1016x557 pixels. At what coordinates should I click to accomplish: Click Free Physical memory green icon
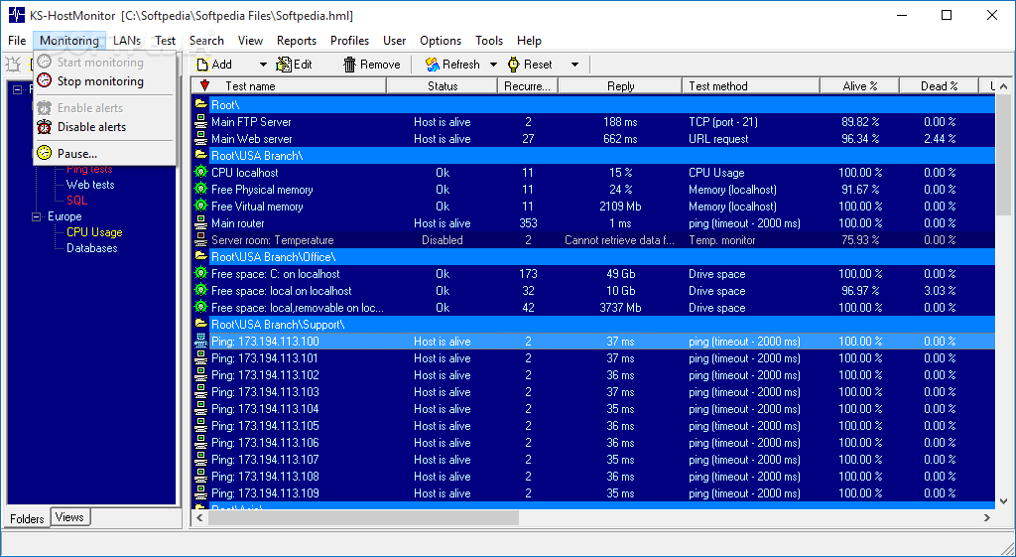[x=200, y=189]
